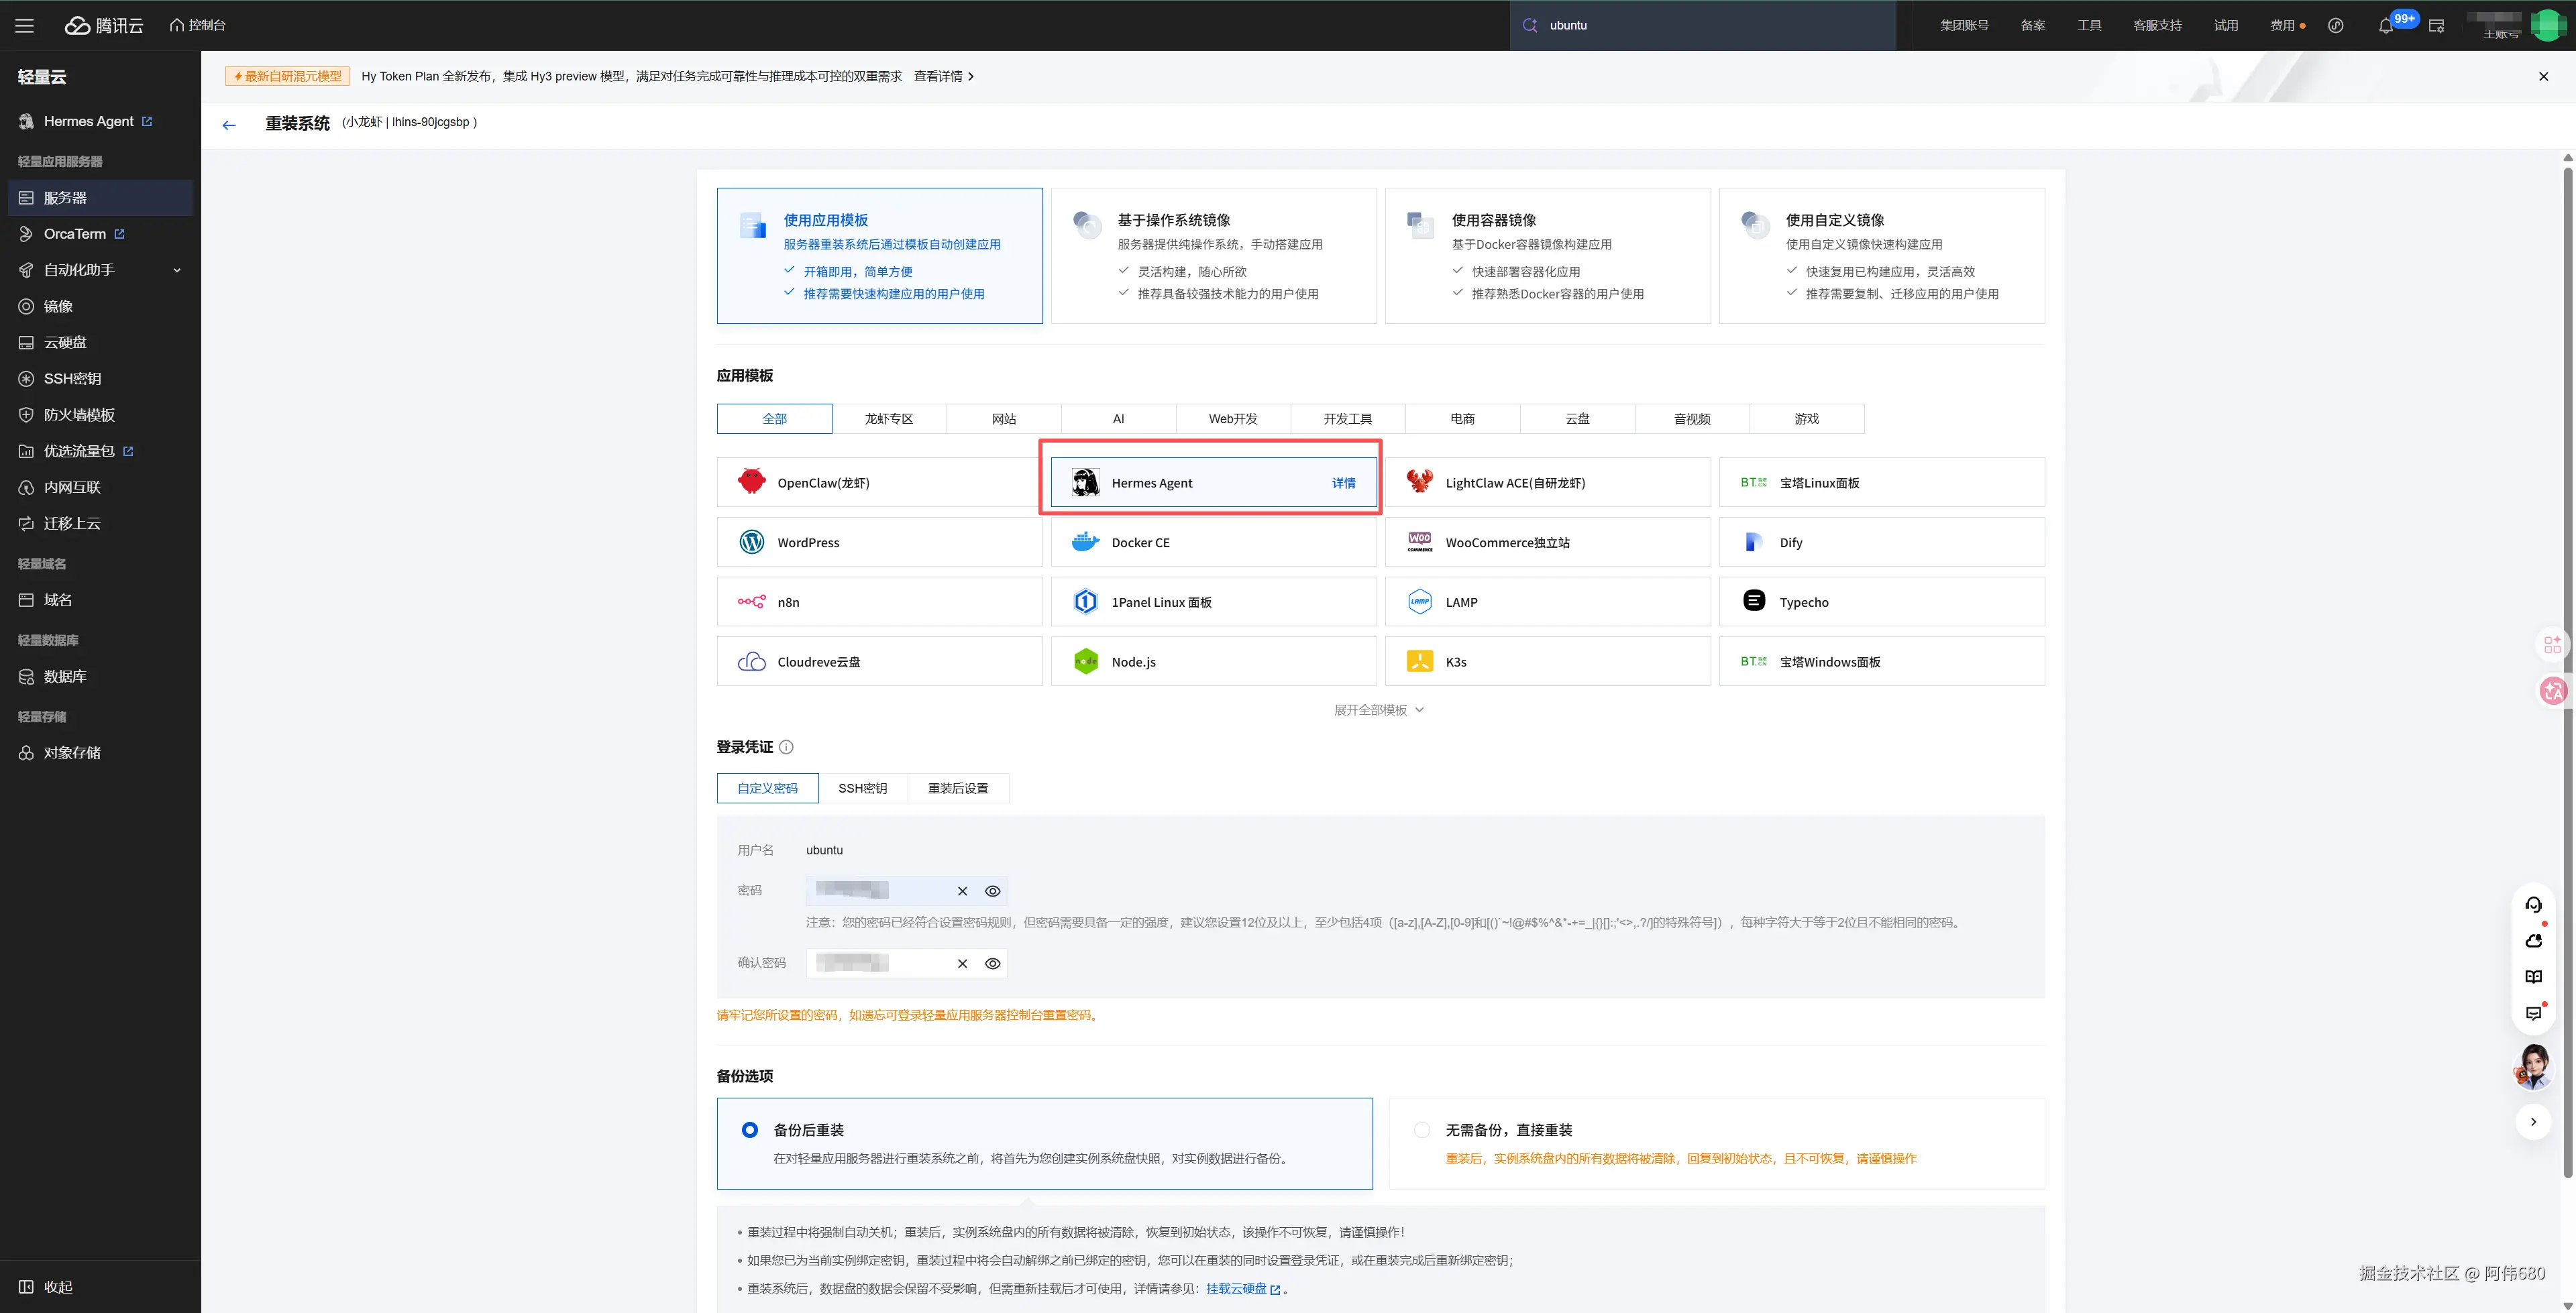2576x1313 pixels.
Task: Switch to the 重装后设置 credential tab
Action: (x=958, y=789)
